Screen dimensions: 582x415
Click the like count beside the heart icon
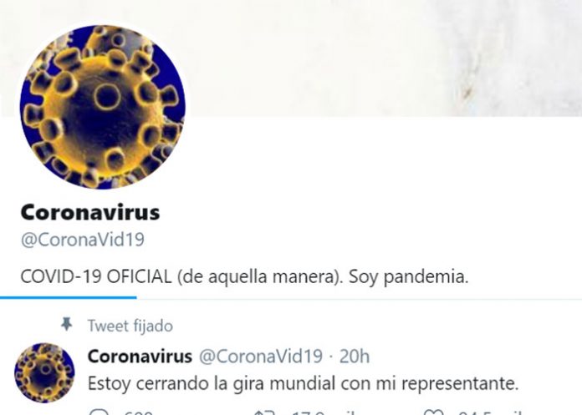click(491, 412)
